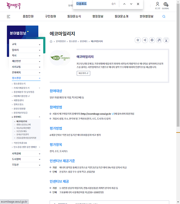The image size is (180, 204).
Task: Click the eco 마일리지 logo image
Action: [60, 58]
